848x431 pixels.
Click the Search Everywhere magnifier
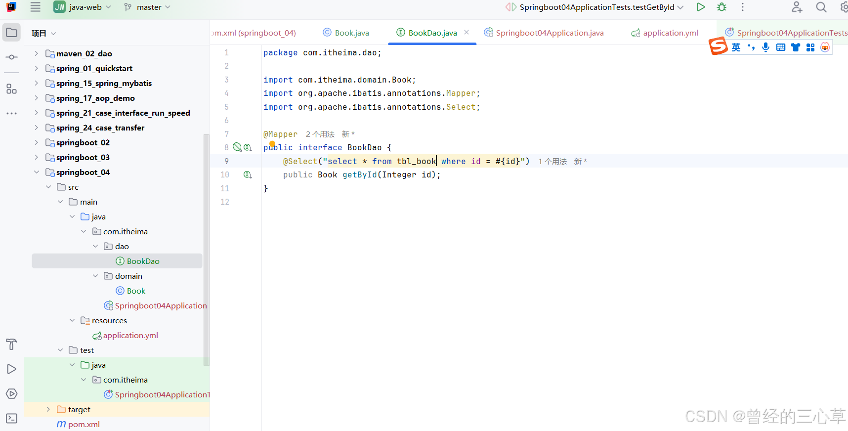click(821, 7)
